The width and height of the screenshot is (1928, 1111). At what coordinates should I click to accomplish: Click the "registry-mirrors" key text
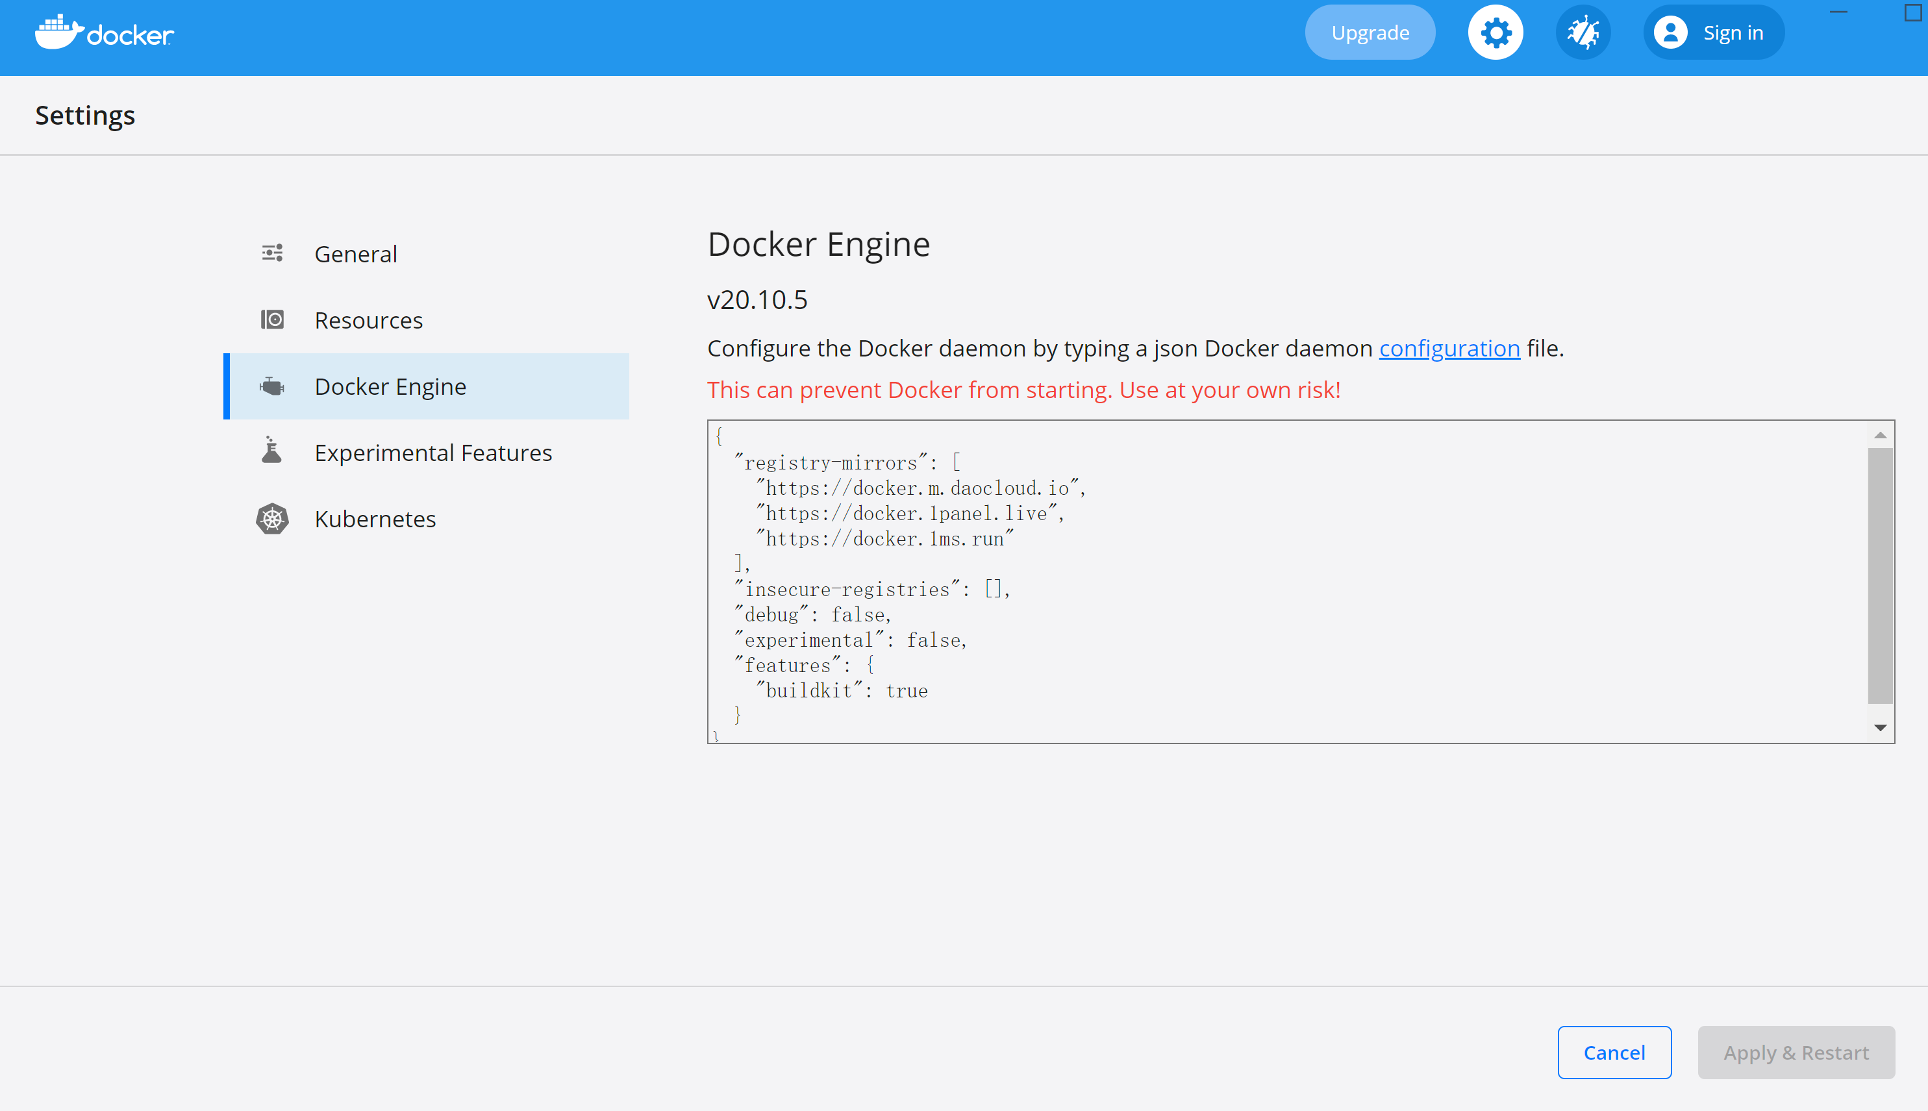click(831, 462)
